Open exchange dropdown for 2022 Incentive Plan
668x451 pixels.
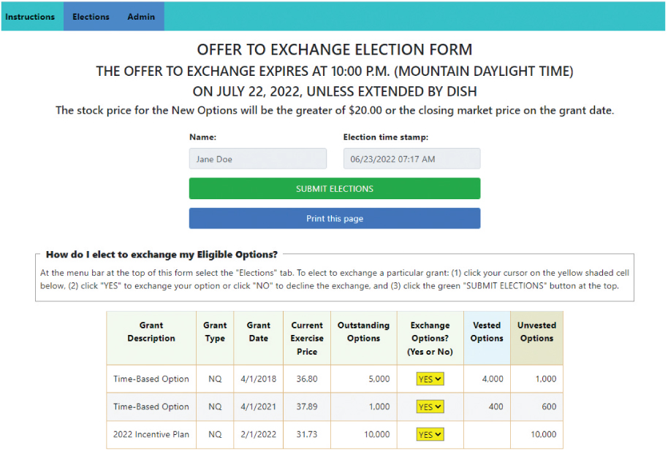[430, 434]
